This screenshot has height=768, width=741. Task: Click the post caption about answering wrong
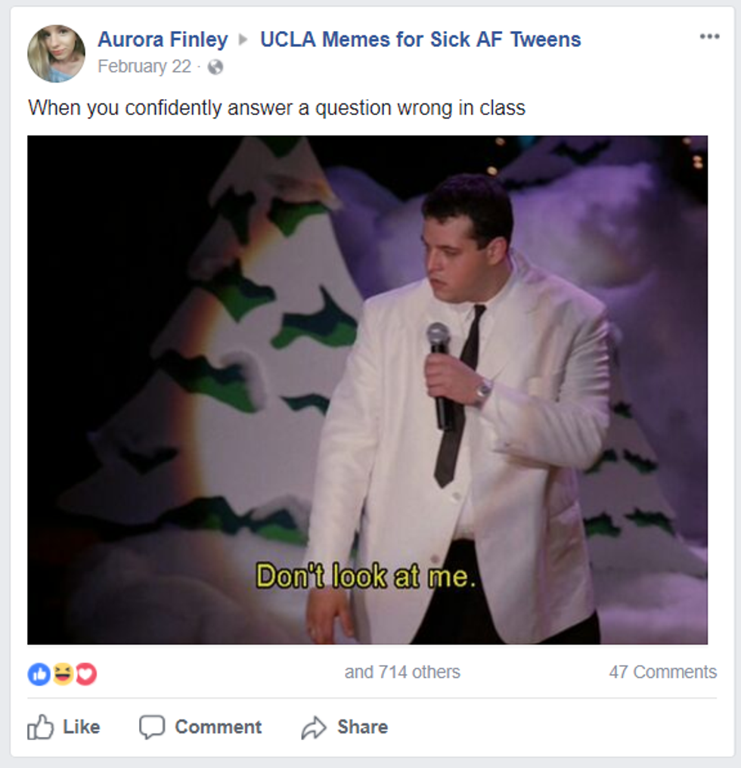tap(277, 108)
